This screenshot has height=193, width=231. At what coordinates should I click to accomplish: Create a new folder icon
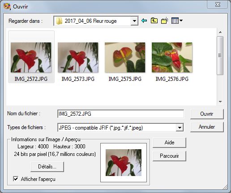(x=165, y=21)
